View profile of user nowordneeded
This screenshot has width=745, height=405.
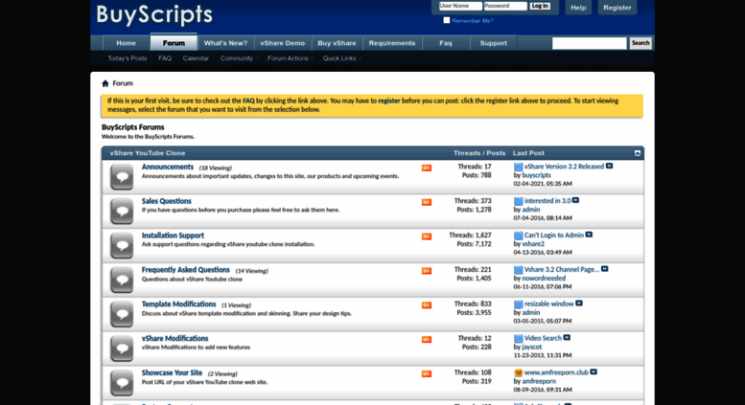coord(544,278)
